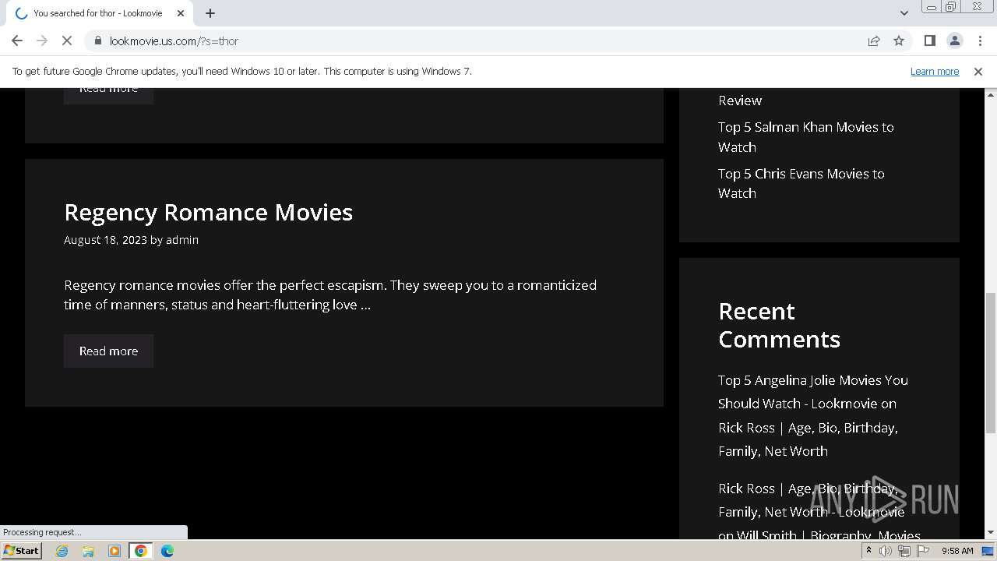Open Top 5 Chris Evans Movies to Watch
The image size is (997, 561).
[x=801, y=183]
